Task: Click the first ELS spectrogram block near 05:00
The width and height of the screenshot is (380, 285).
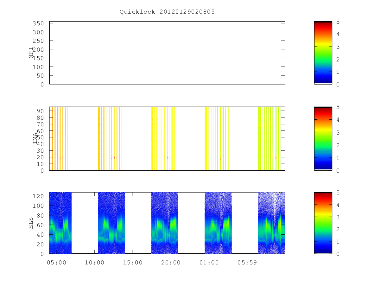Action: pos(60,223)
